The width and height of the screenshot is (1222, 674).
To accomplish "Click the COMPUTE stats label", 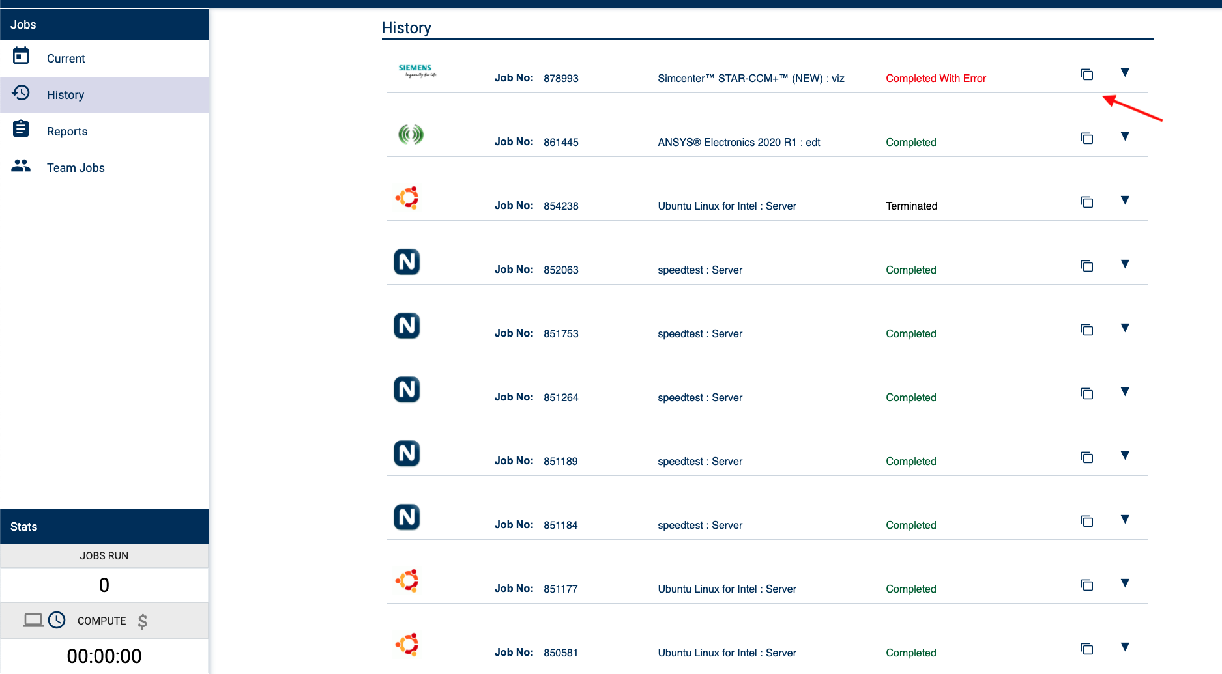I will tap(102, 621).
